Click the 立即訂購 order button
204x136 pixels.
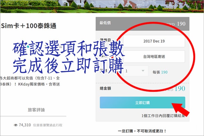pos(142,103)
